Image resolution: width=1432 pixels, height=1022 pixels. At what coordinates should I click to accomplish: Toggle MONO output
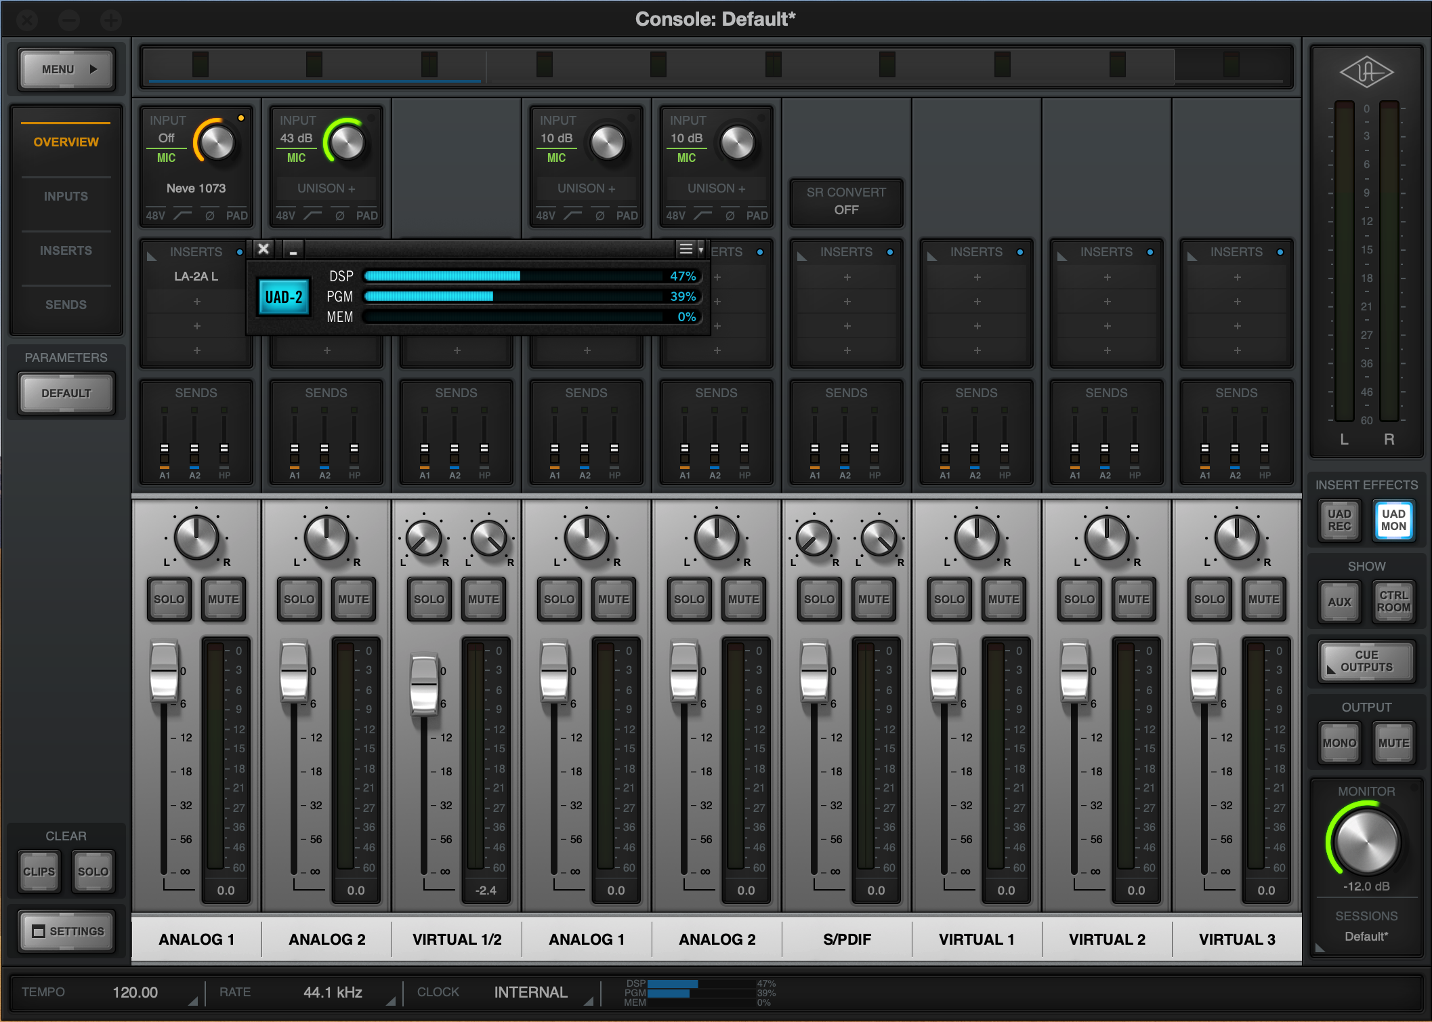coord(1339,743)
